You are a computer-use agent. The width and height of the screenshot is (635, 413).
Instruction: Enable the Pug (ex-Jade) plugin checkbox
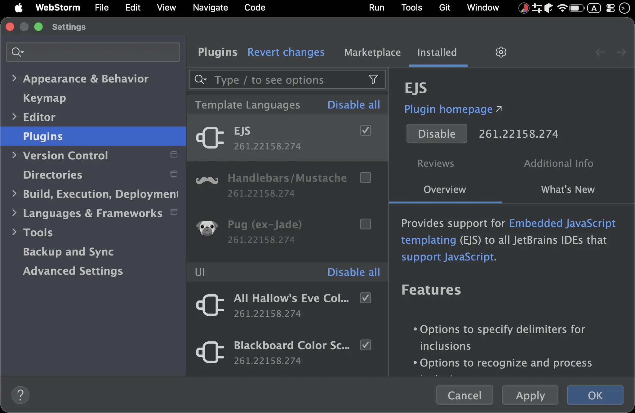pos(366,224)
